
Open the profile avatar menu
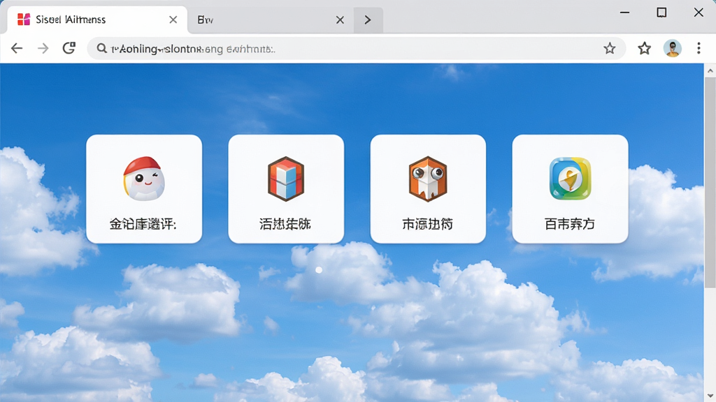point(673,48)
